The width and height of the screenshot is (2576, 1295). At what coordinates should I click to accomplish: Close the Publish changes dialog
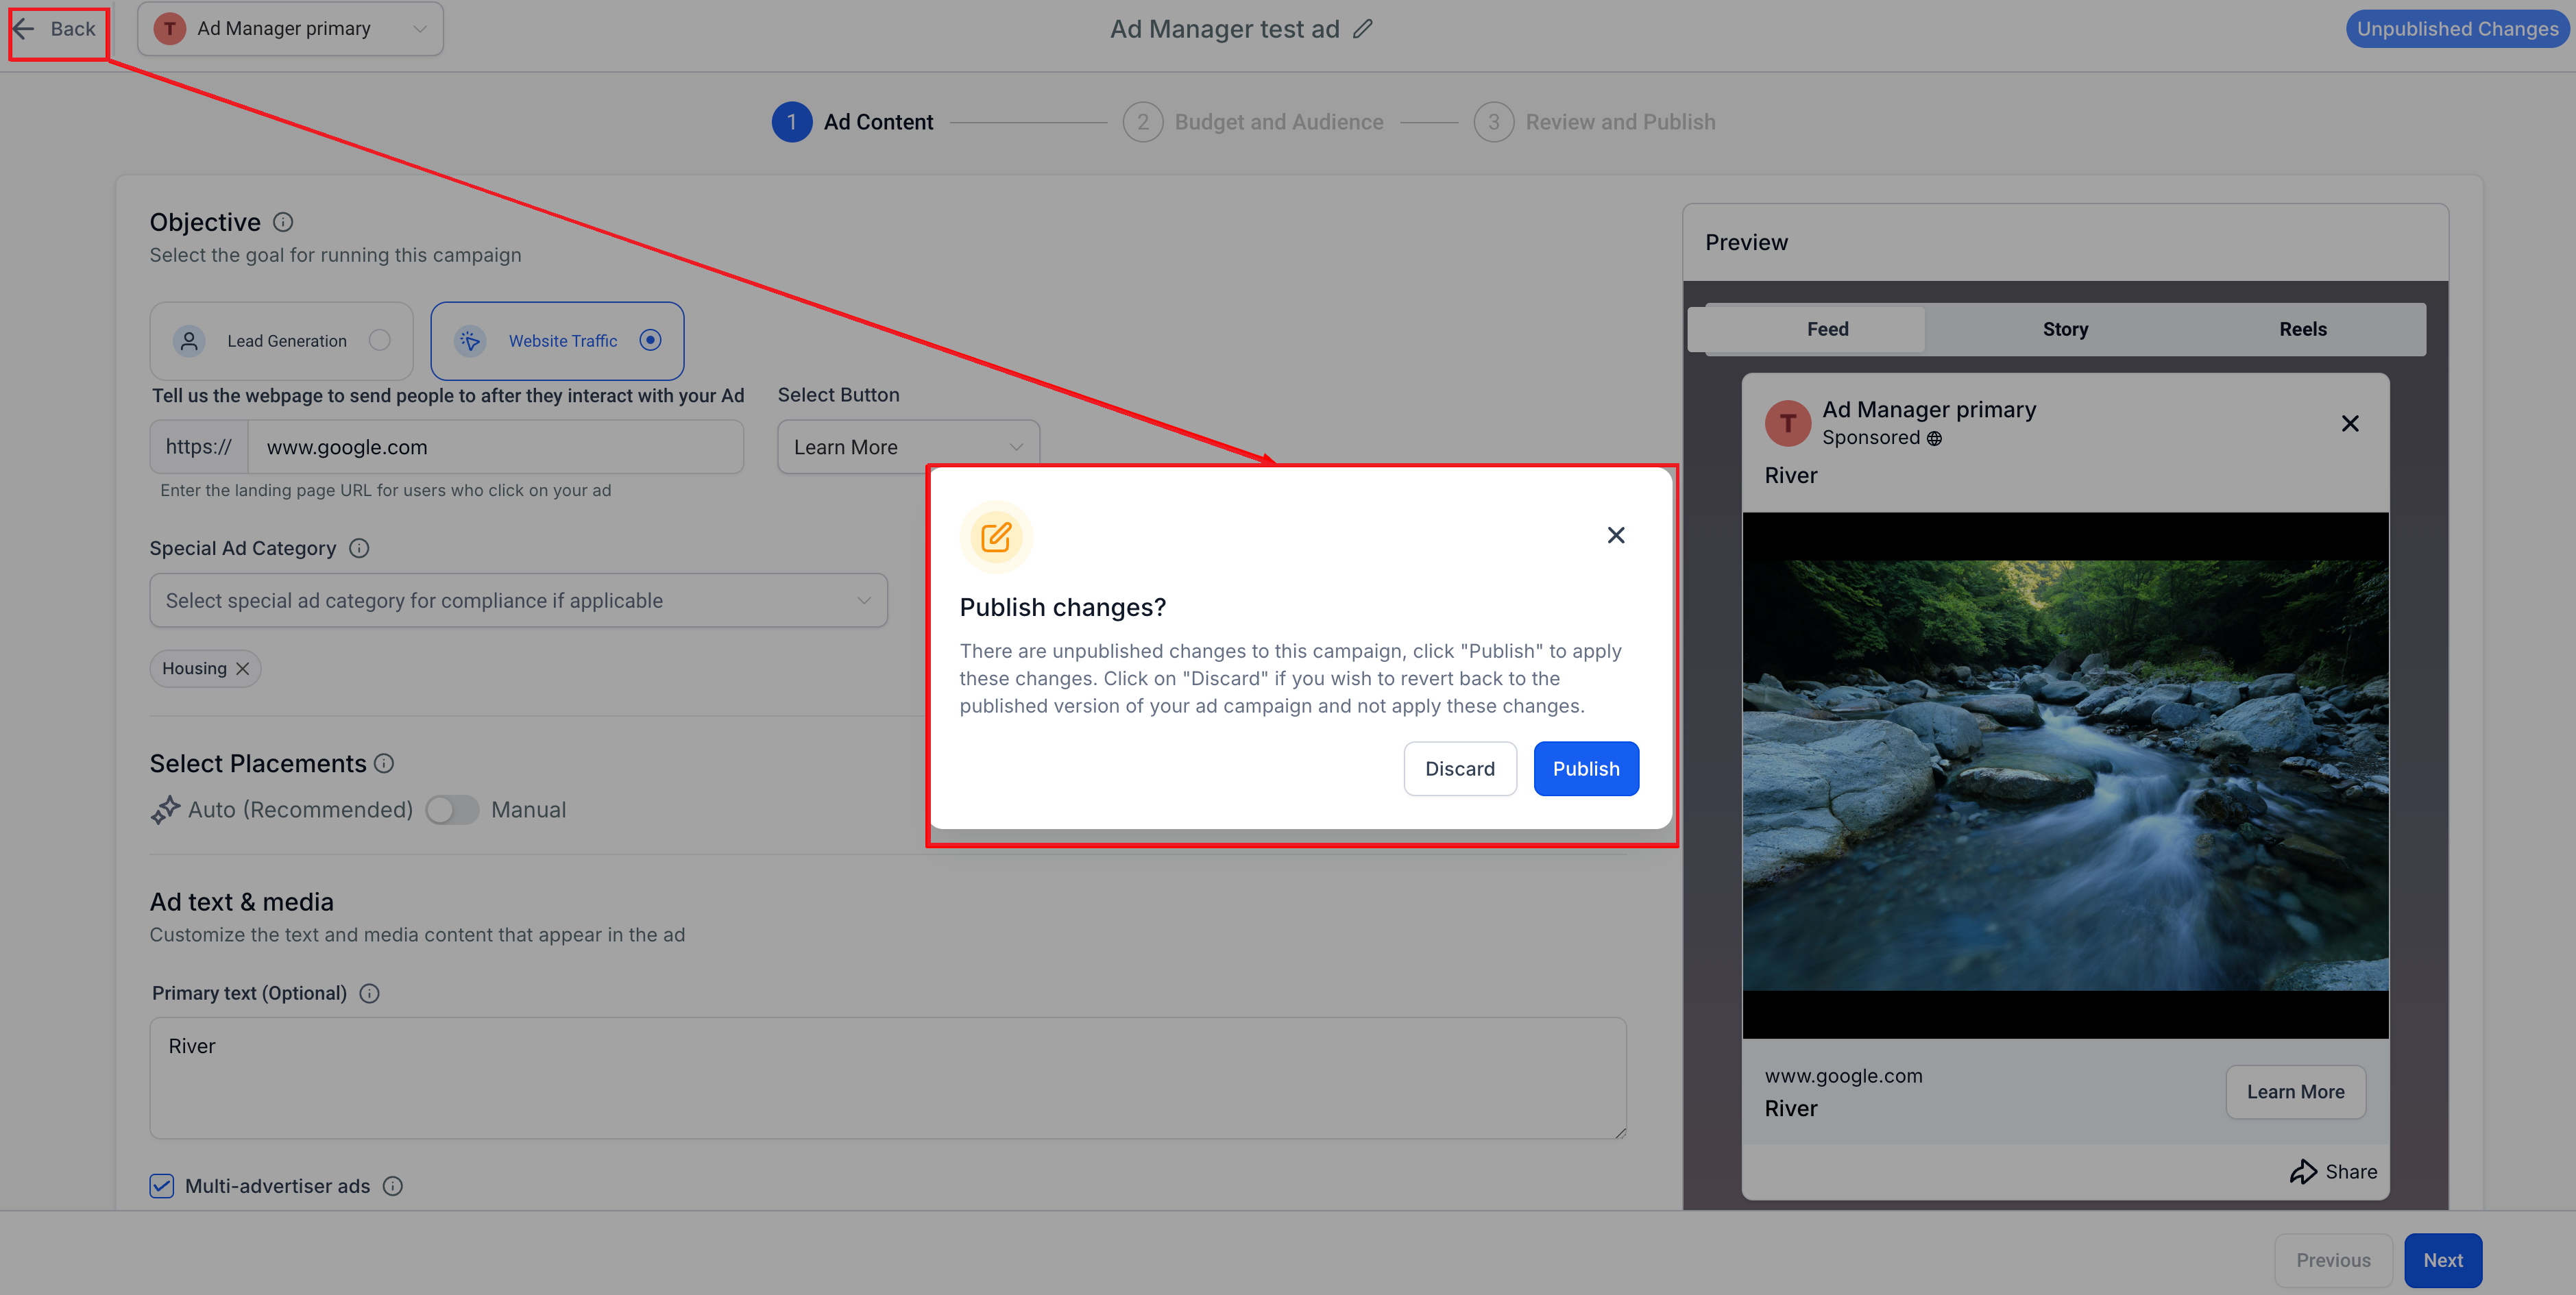point(1616,536)
